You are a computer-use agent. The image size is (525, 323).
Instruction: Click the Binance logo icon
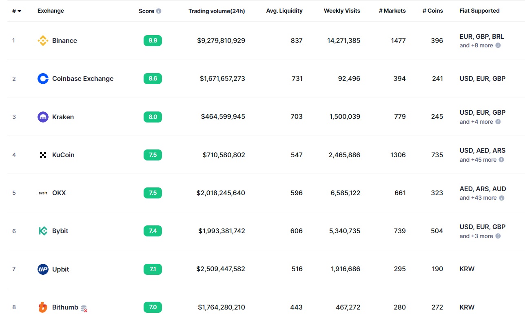(43, 40)
